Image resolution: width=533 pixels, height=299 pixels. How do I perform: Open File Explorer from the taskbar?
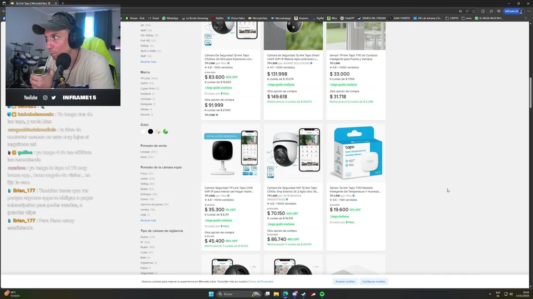tap(276, 294)
